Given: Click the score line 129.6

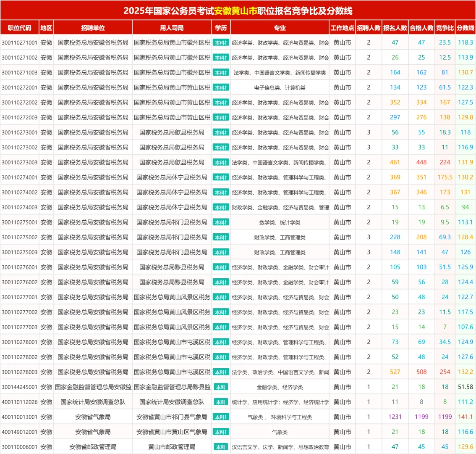Looking at the screenshot, I should [466, 447].
